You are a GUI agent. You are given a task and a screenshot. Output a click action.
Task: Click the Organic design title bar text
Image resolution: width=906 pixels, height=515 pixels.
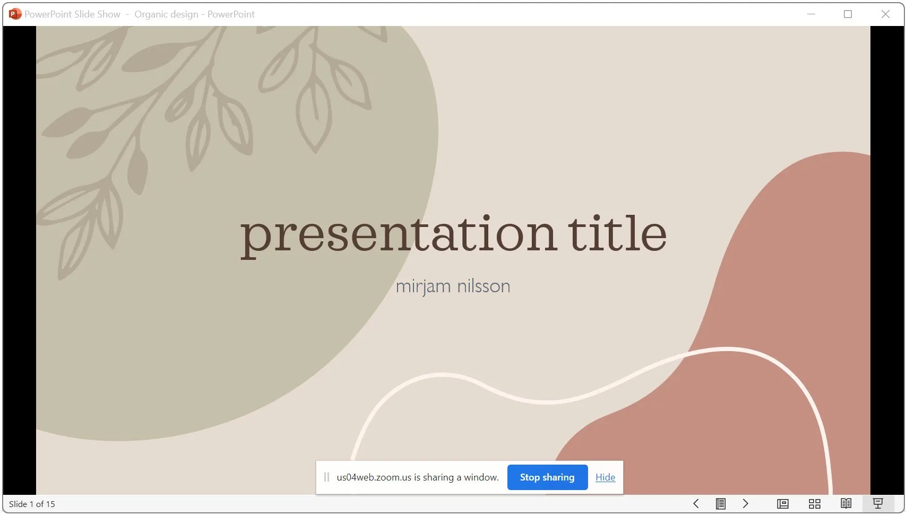coord(166,14)
